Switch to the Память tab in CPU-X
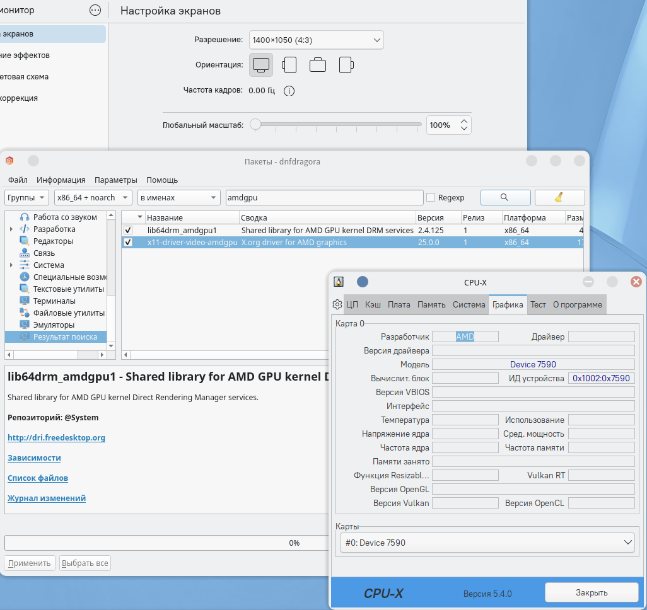647x610 pixels. (x=431, y=304)
